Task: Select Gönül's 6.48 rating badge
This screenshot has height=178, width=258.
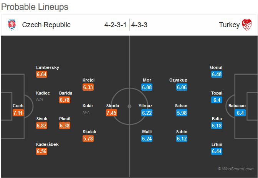Action: point(217,74)
